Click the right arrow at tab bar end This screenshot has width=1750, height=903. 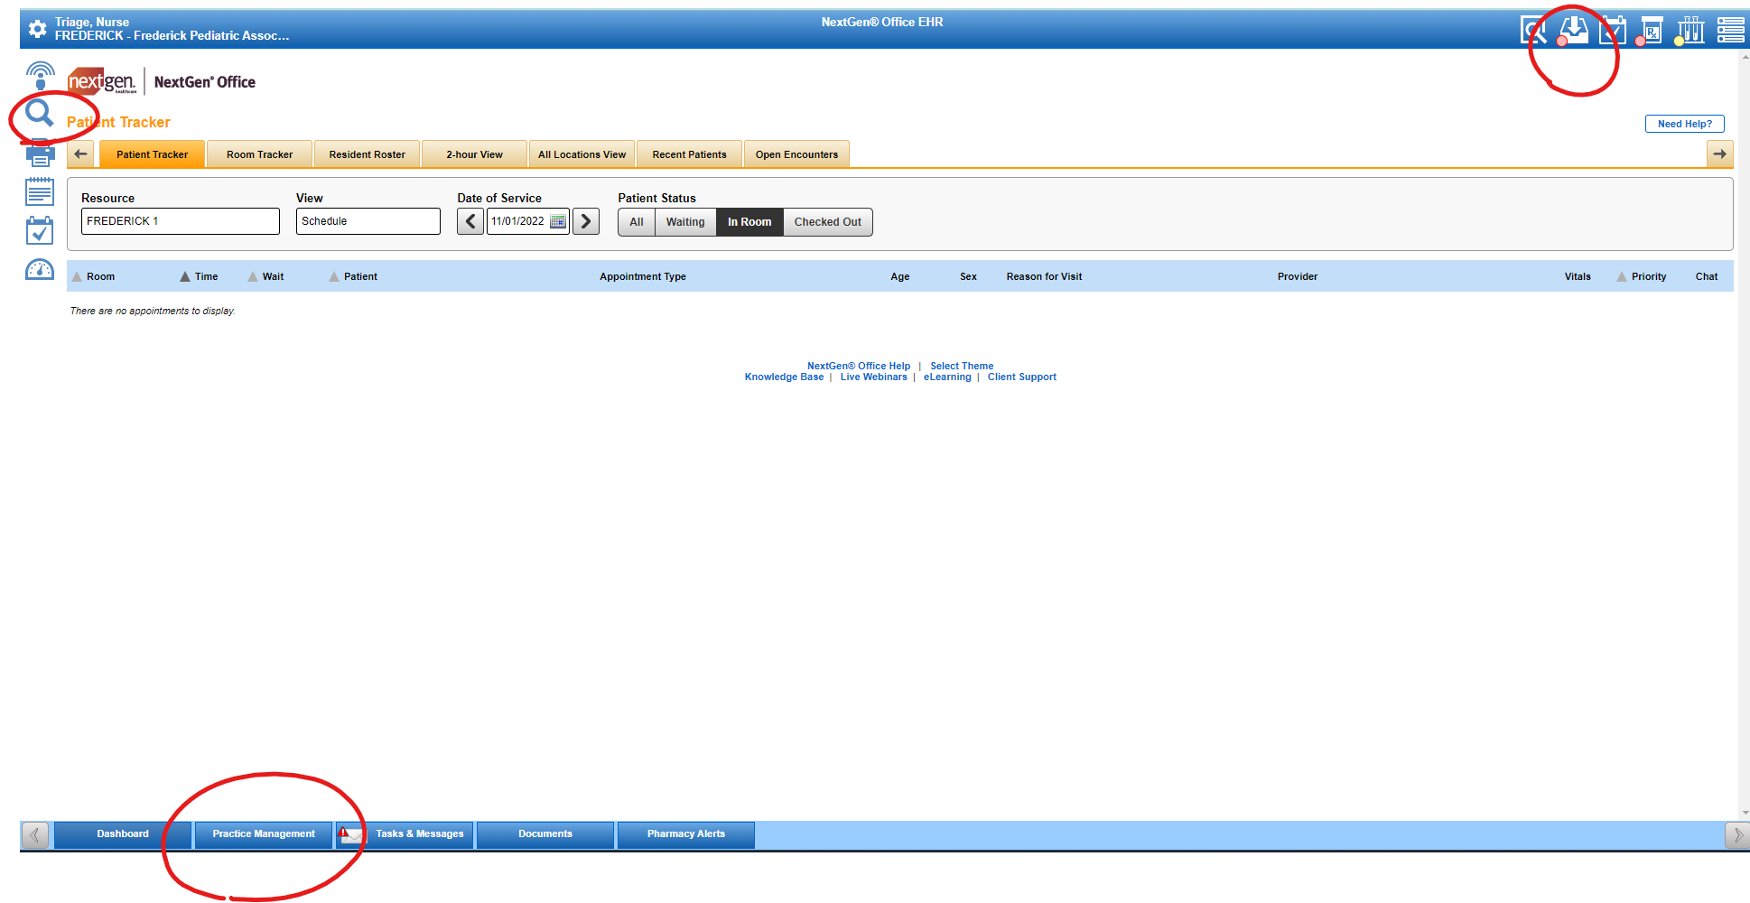1720,154
